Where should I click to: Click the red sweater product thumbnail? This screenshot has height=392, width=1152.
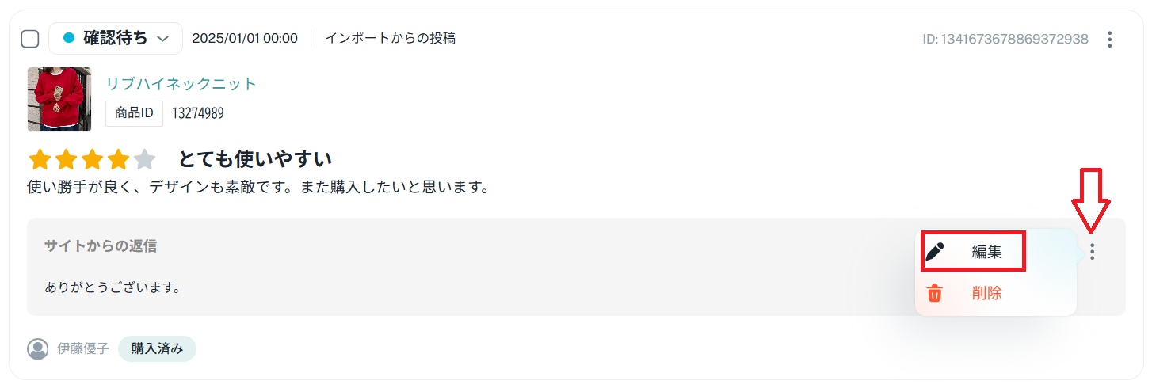tap(59, 99)
